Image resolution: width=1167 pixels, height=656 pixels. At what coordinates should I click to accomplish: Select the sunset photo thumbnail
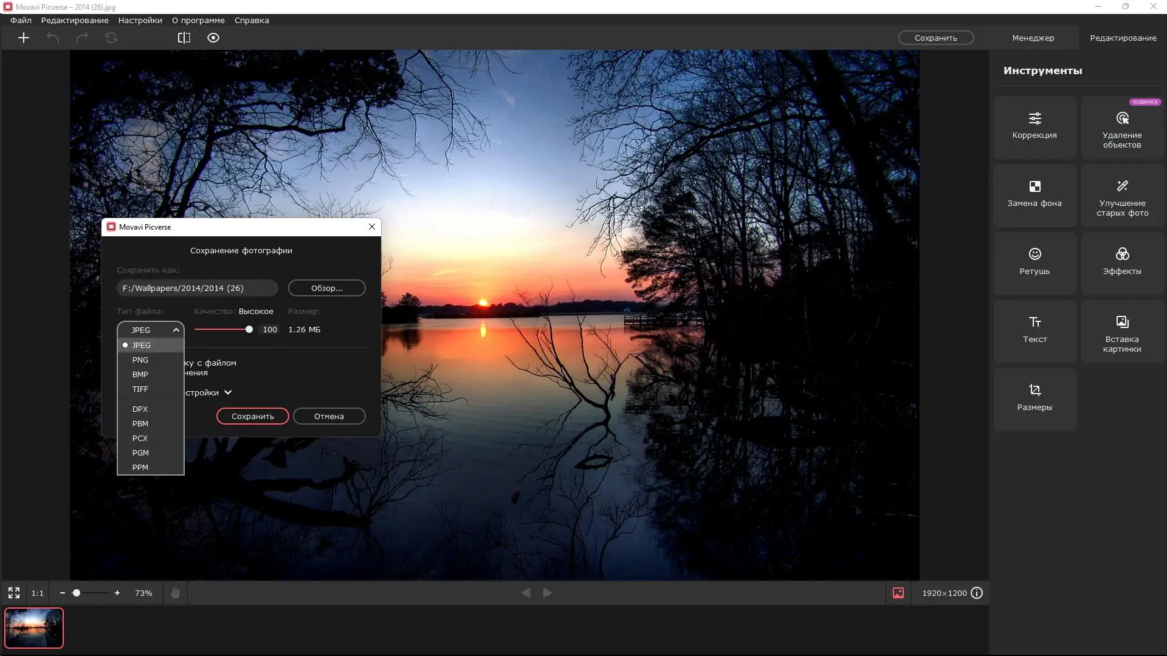34,628
